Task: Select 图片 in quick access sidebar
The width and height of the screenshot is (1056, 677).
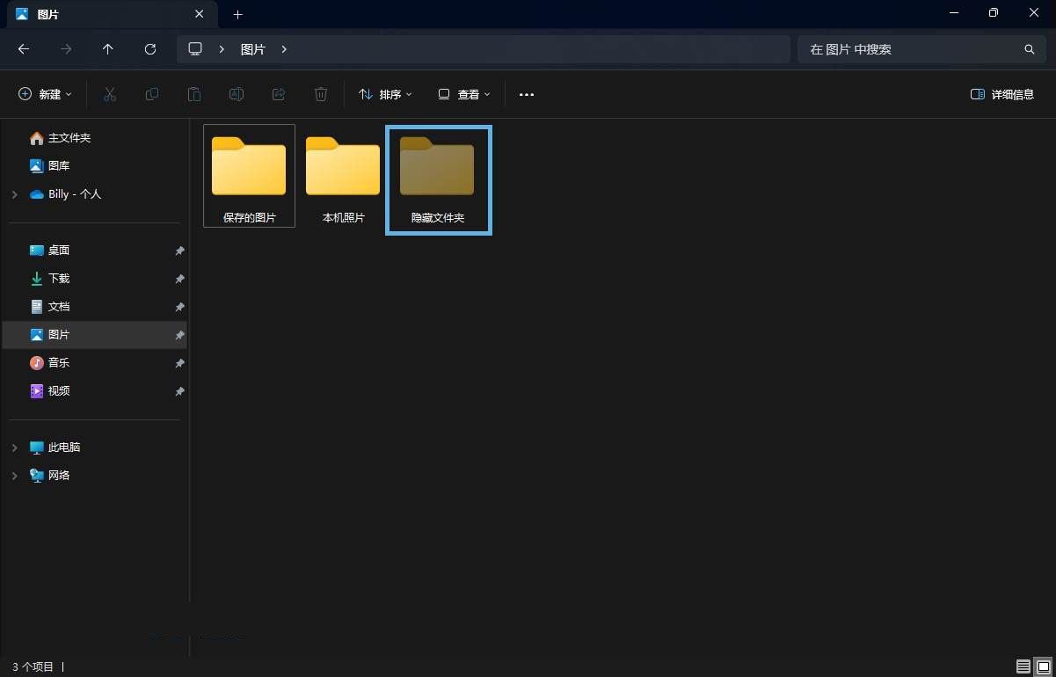Action: [95, 334]
